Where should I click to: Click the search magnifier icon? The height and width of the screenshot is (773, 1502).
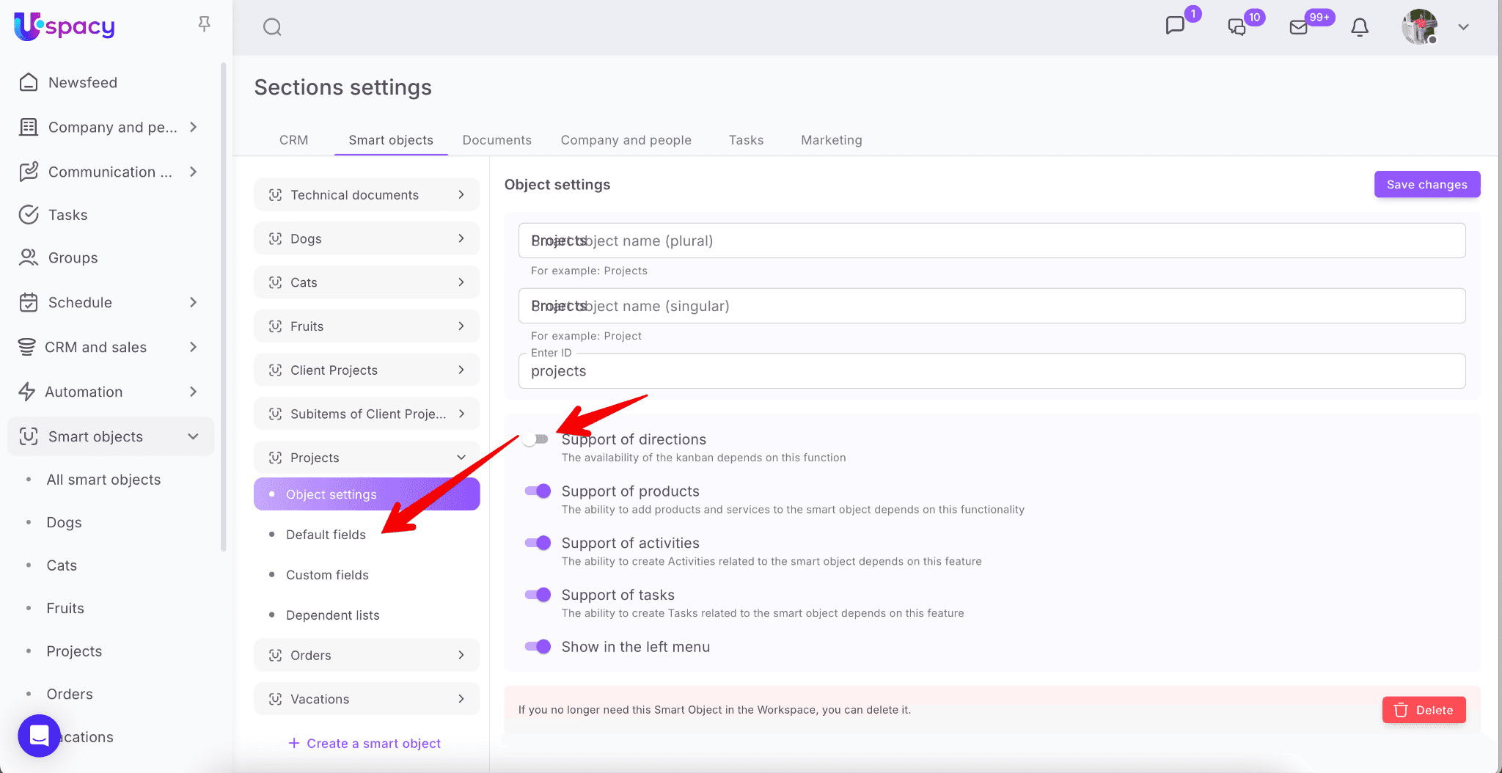272,27
